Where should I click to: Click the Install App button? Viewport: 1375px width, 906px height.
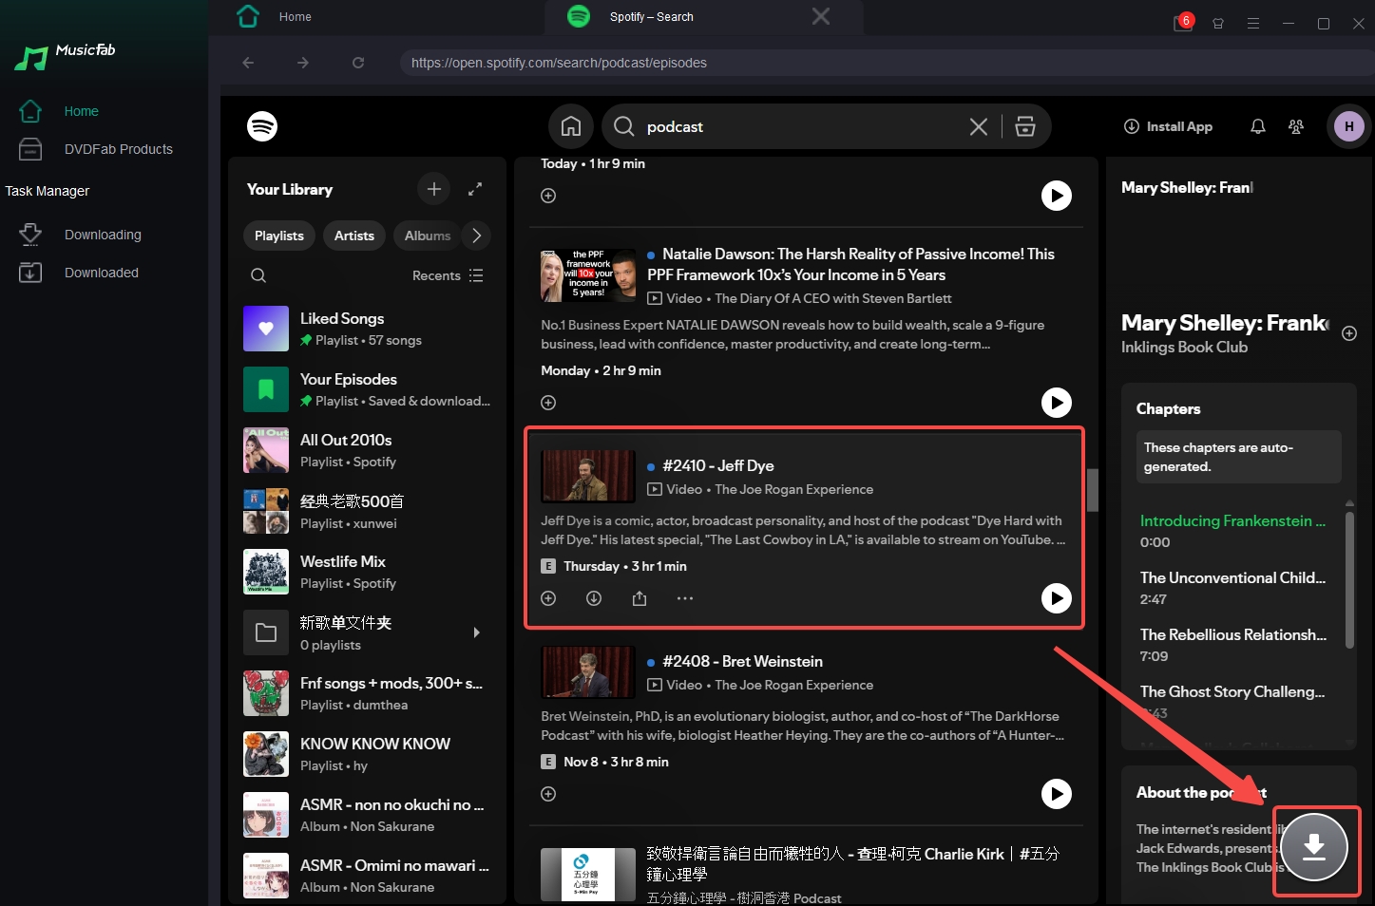(x=1168, y=126)
